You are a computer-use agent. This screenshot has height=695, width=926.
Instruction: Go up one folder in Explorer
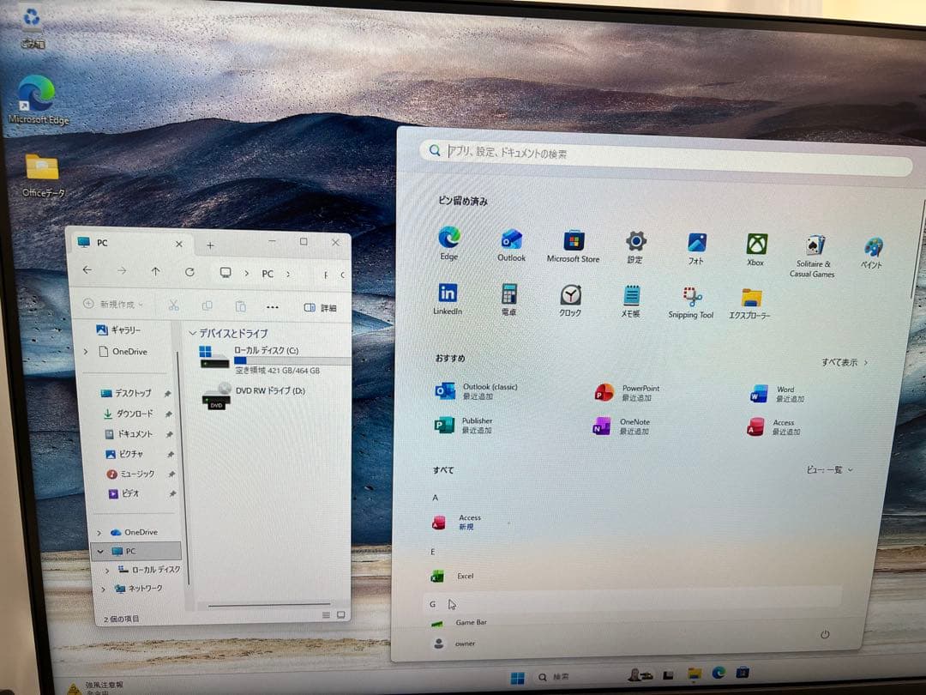tap(155, 271)
